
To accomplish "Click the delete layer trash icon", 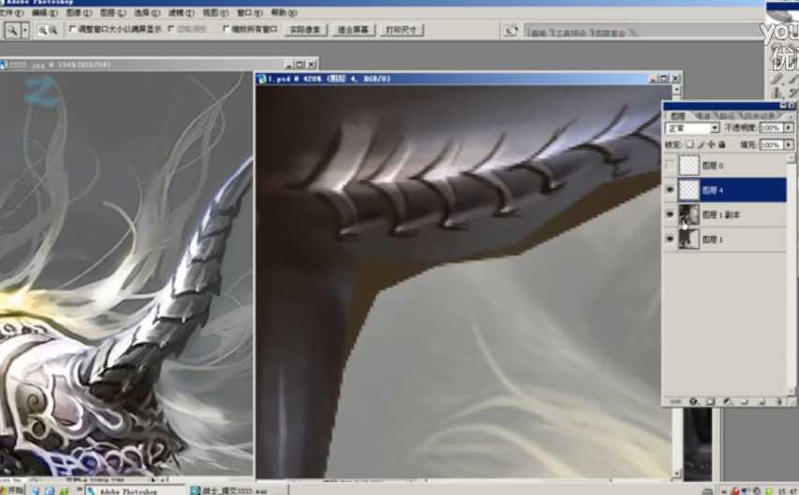I will pyautogui.click(x=778, y=401).
